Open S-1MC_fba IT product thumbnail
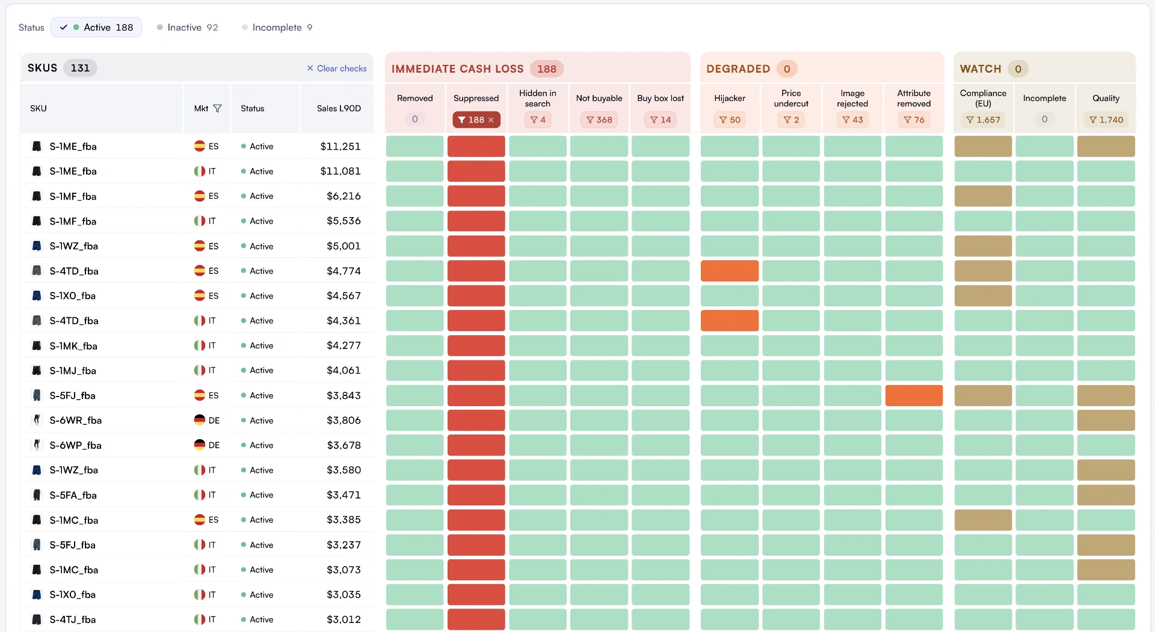The width and height of the screenshot is (1155, 632). point(37,570)
